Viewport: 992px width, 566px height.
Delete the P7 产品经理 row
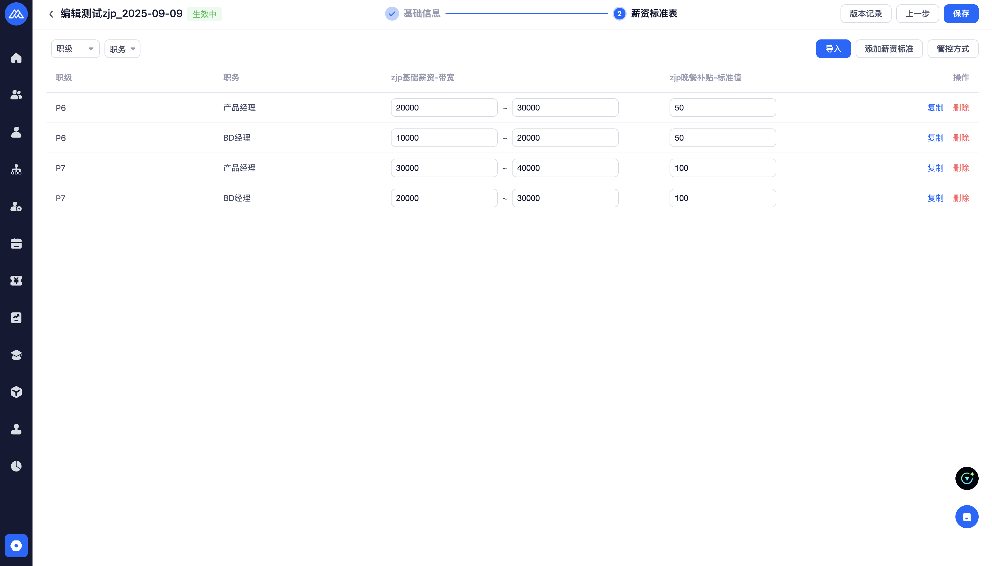coord(961,168)
